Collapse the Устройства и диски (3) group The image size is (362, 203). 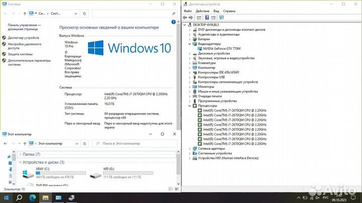[20, 162]
